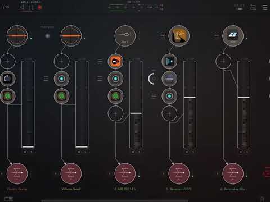The image size is (270, 202).
Task: Tap the play/pause transport button
Action: [x=31, y=7]
